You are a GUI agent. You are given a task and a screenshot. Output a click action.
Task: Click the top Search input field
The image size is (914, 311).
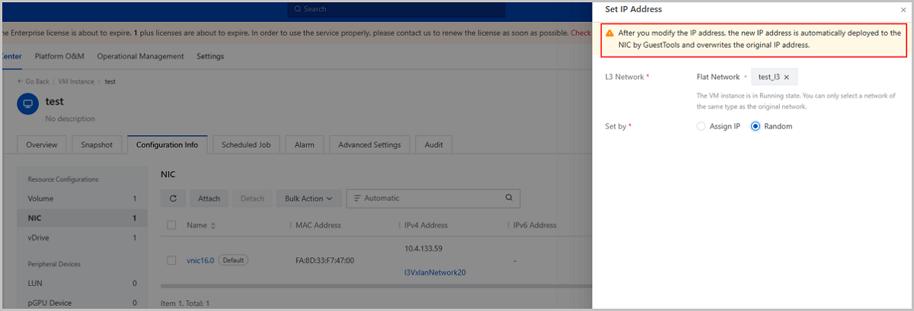pos(396,9)
